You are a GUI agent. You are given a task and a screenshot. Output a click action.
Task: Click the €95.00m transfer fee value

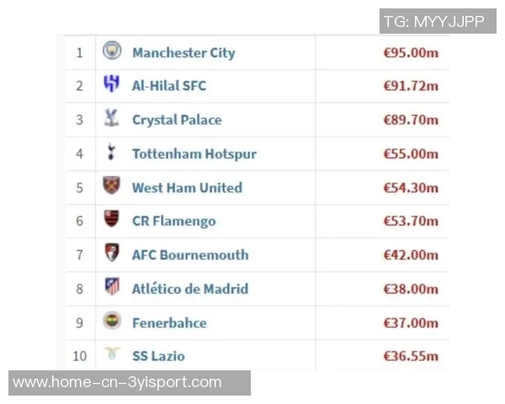411,53
